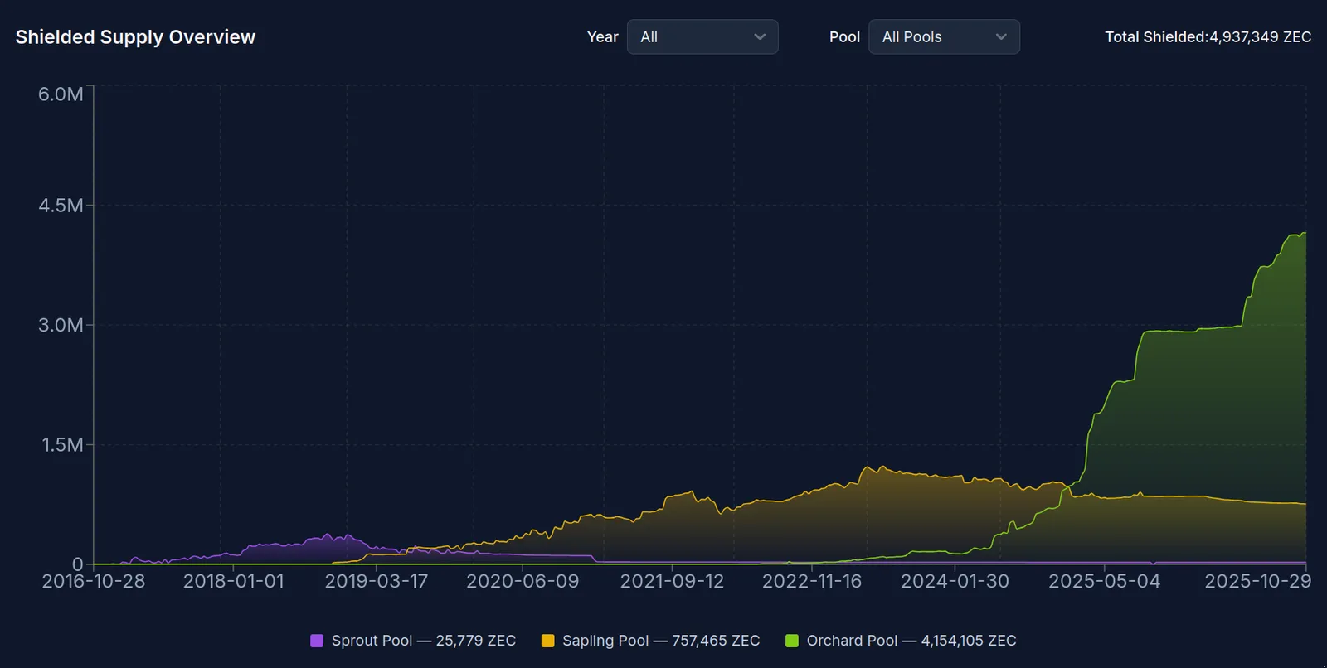
Task: Click the 2016-10-28 x-axis date label
Action: [x=94, y=581]
